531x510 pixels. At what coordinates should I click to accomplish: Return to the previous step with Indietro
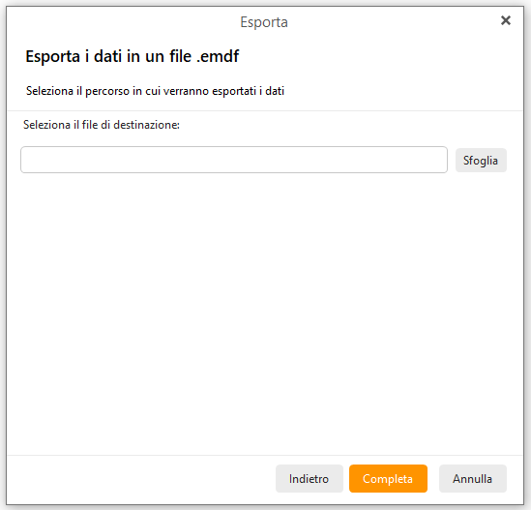(310, 478)
